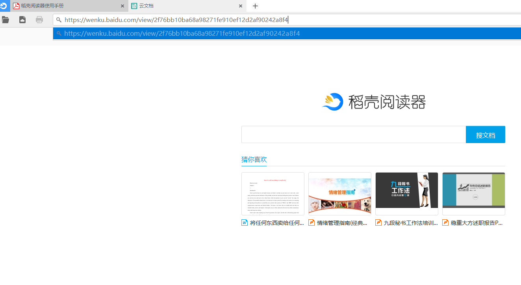The width and height of the screenshot is (521, 285).
Task: Focus the document search input box
Action: pyautogui.click(x=354, y=134)
